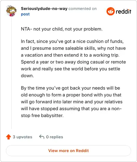This screenshot has height=162, width=137.
Task: Select the "3 upvotes" count label
Action: (23, 137)
